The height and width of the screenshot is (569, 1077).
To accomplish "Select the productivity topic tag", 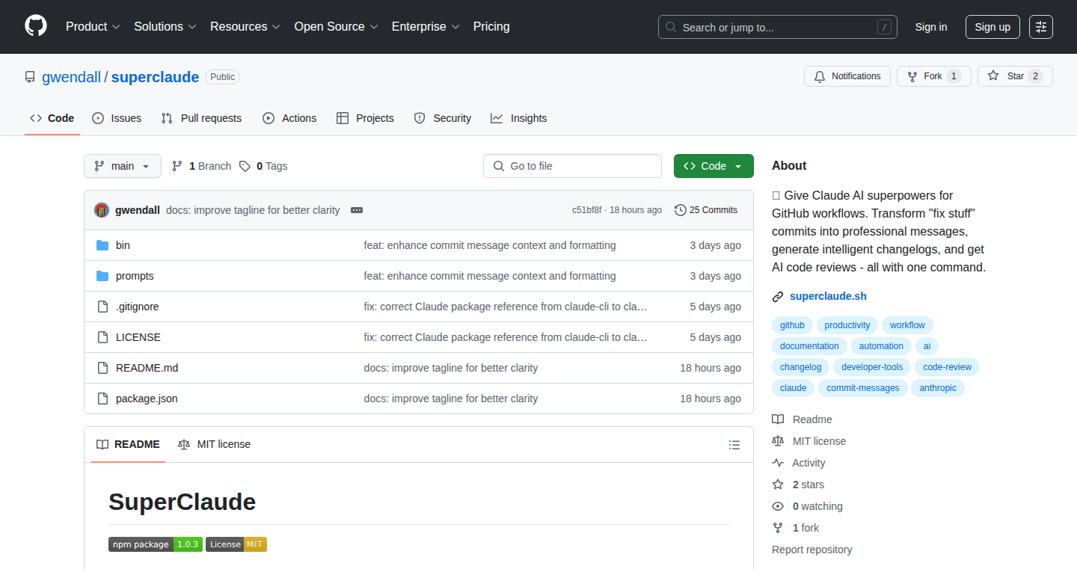I will tap(847, 325).
